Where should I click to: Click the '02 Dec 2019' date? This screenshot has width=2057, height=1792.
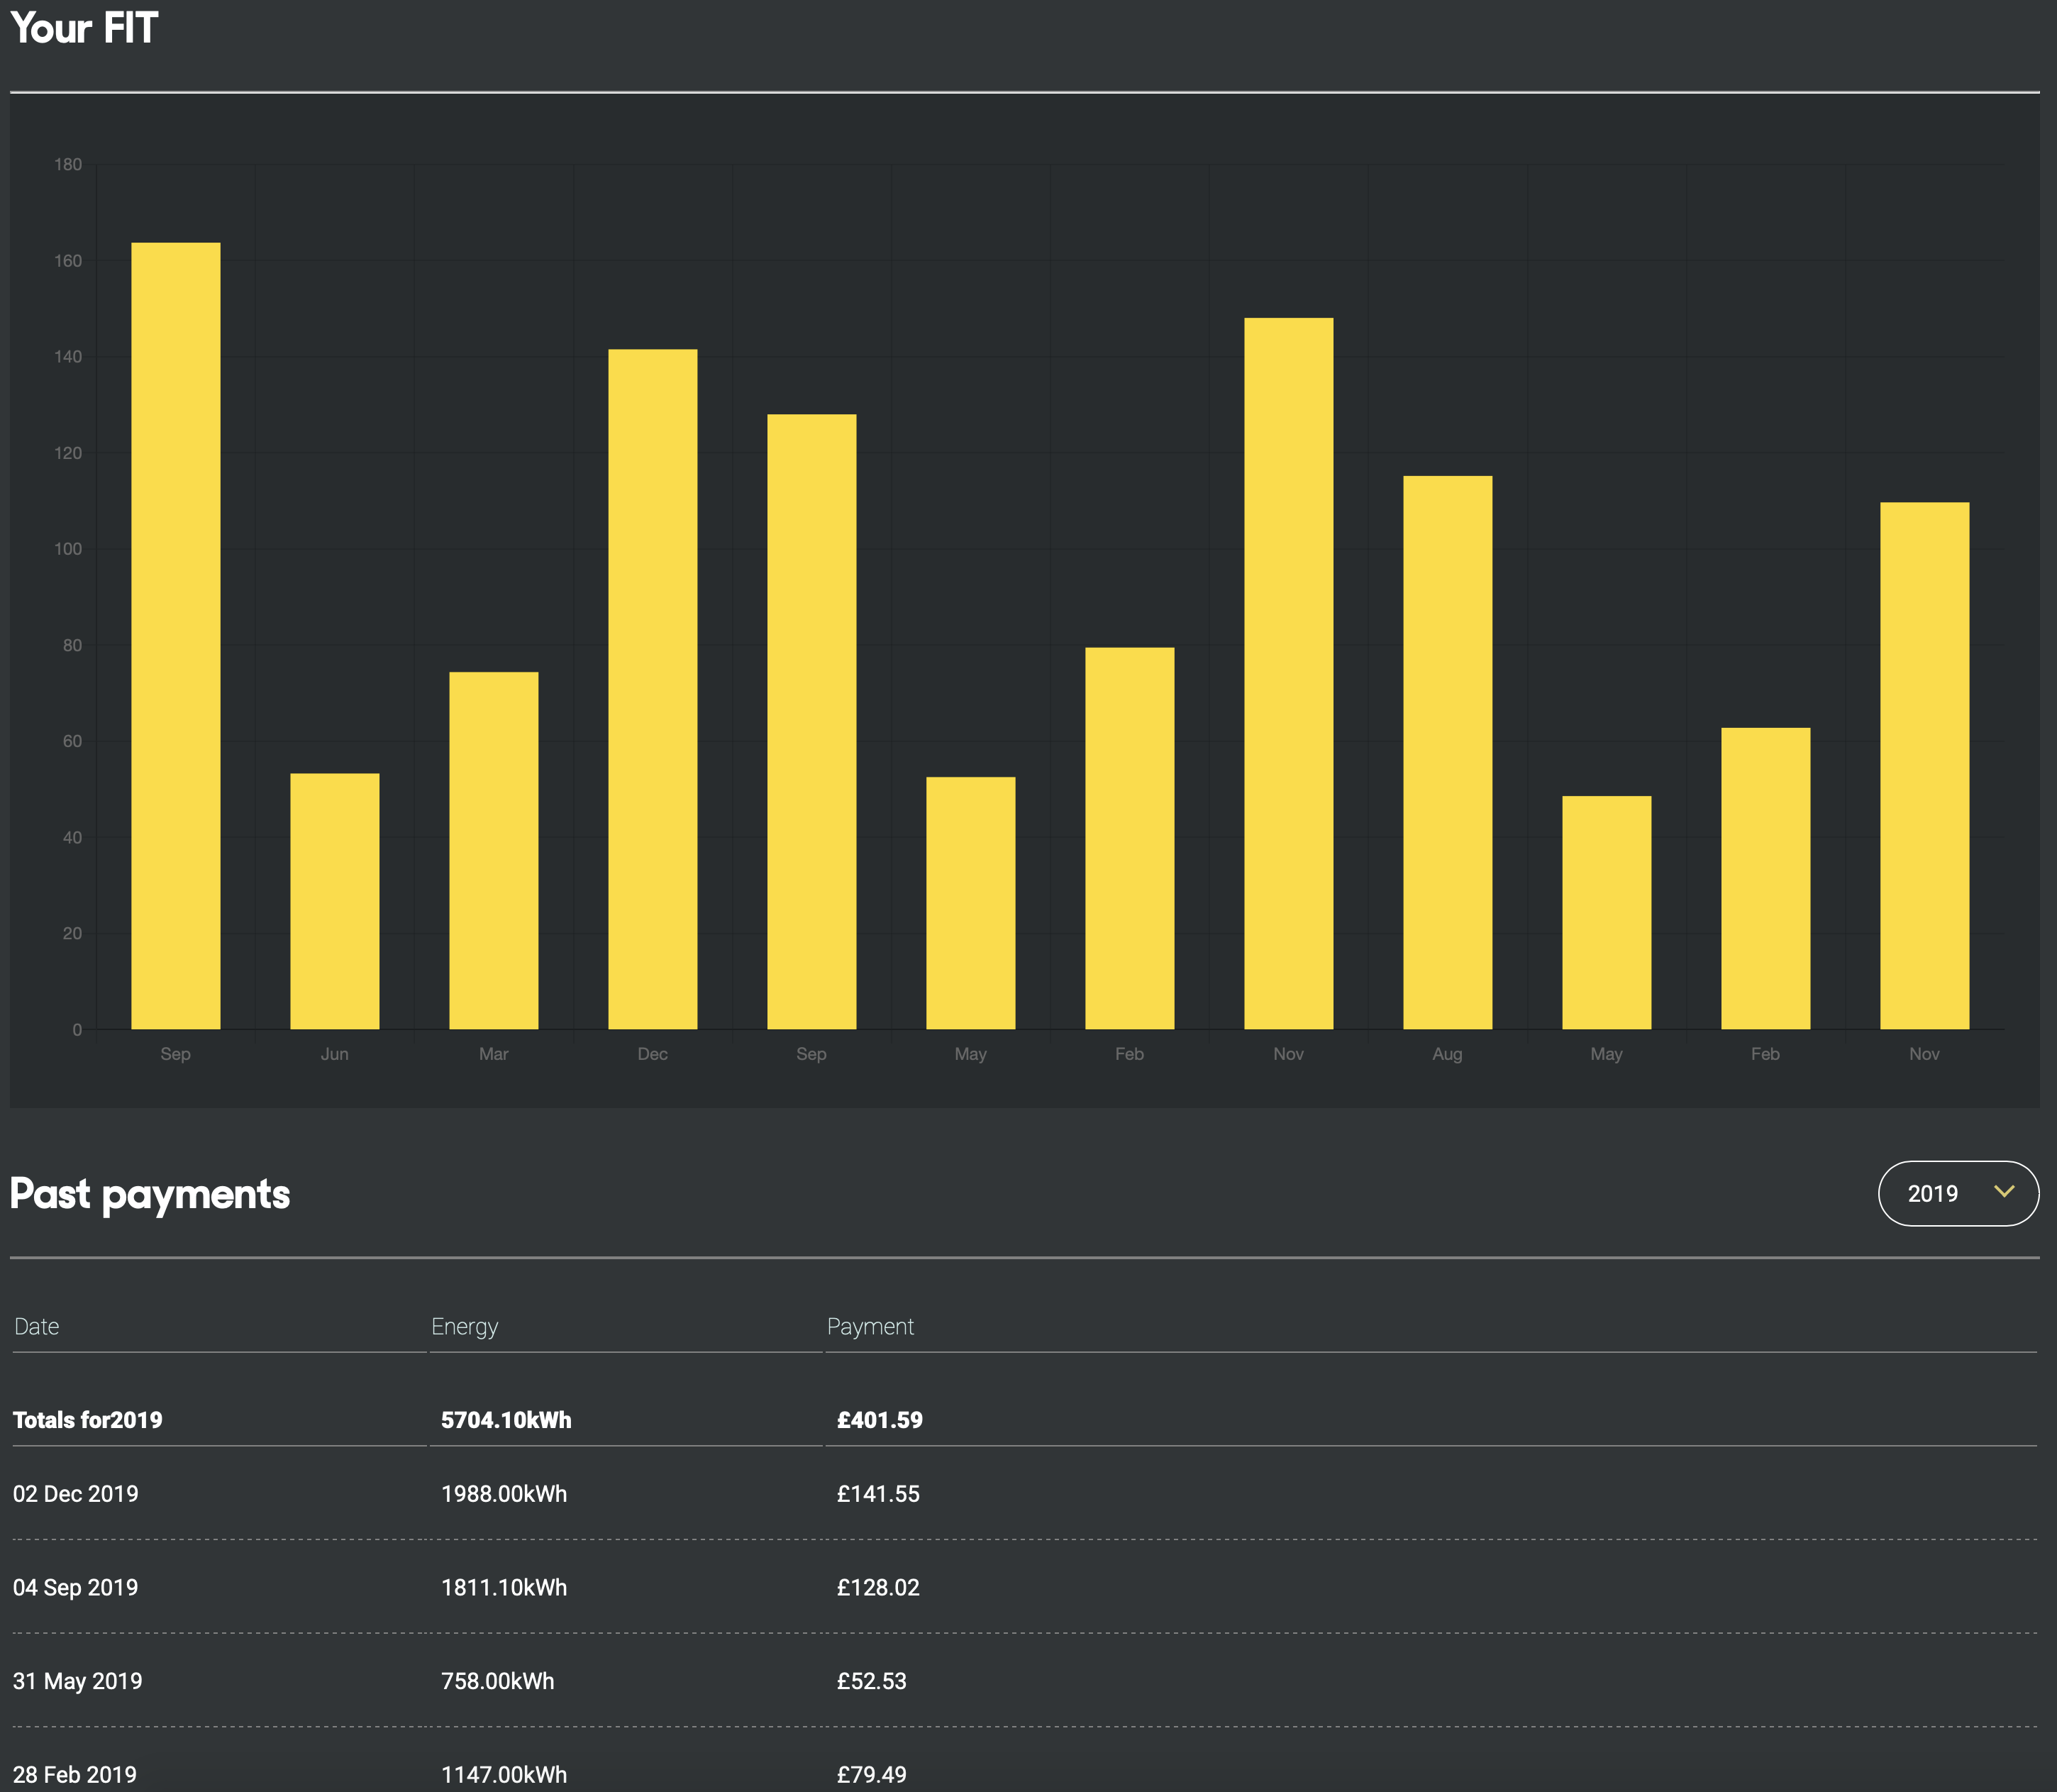(76, 1494)
